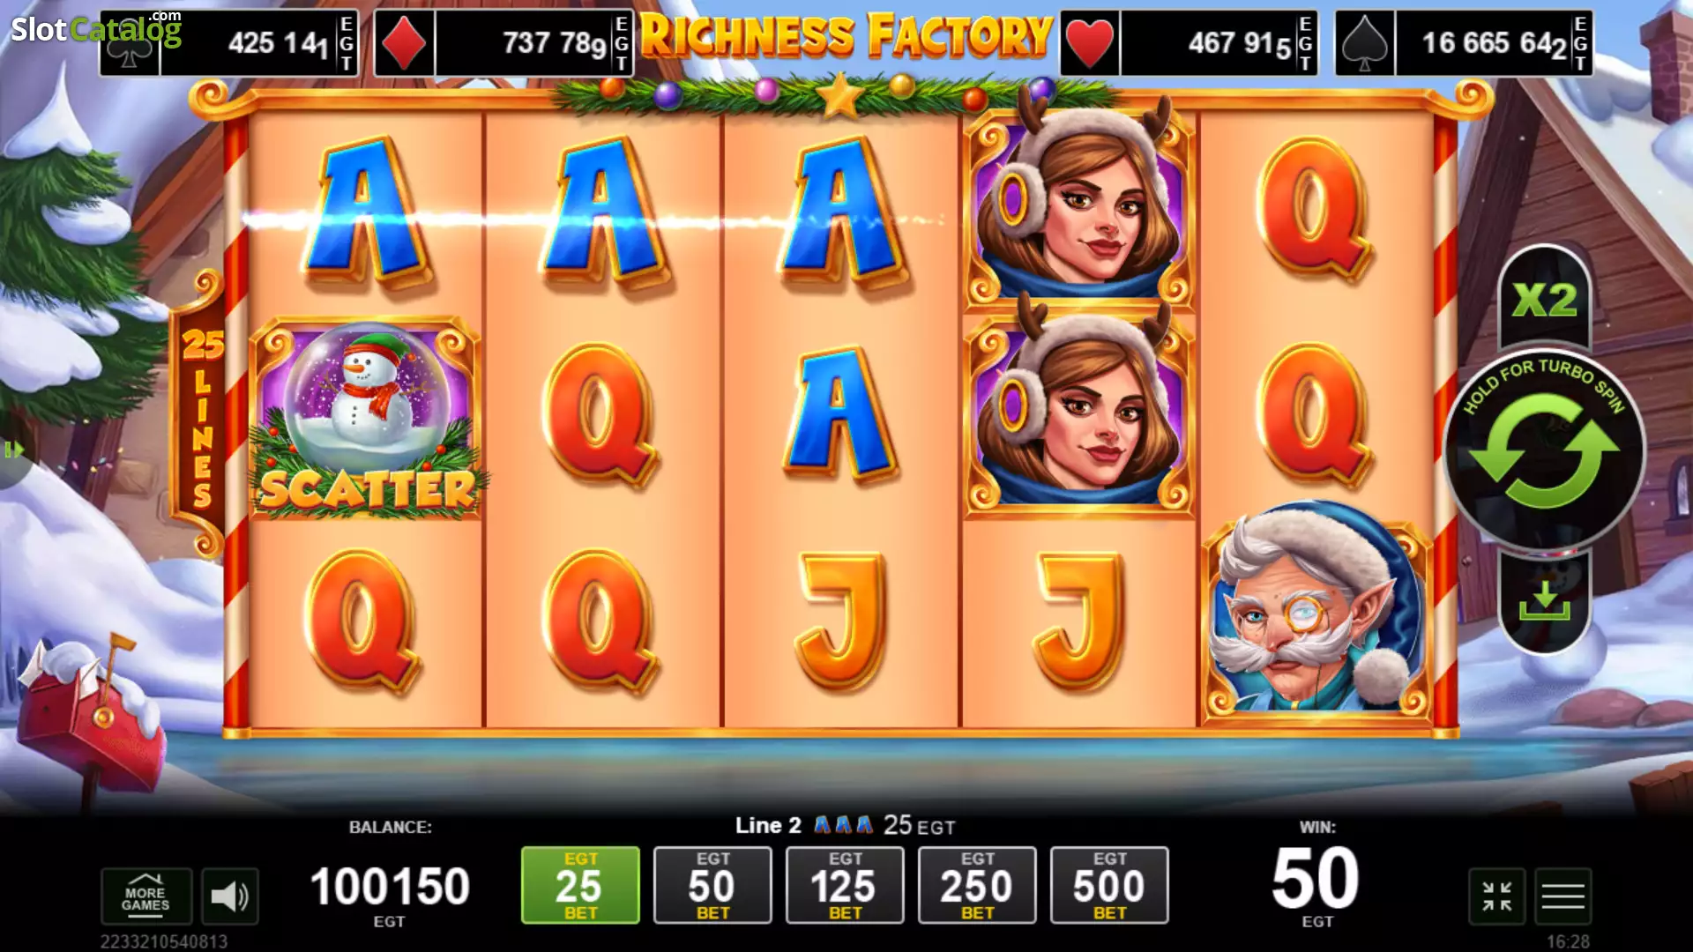Click the red diamond jackpot icon
Viewport: 1693px width, 952px height.
click(405, 43)
